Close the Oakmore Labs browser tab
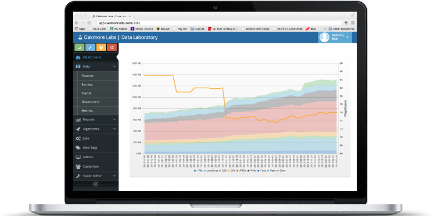434x216 pixels. [x=130, y=16]
